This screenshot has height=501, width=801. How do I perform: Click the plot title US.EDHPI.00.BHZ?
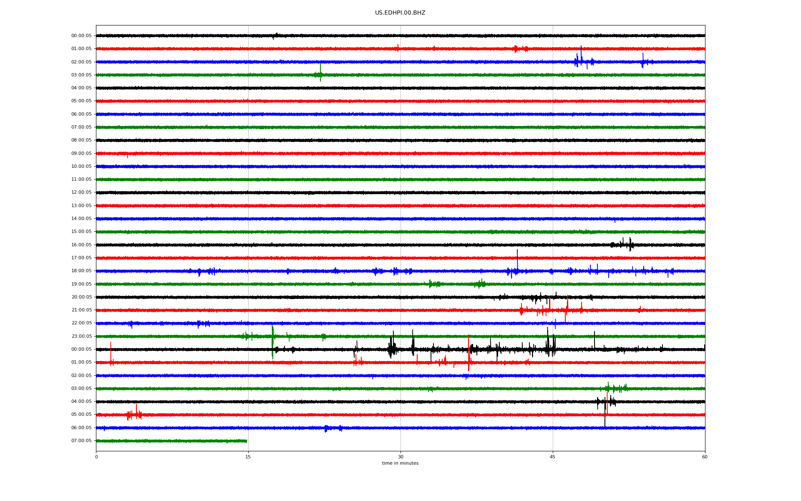[400, 13]
